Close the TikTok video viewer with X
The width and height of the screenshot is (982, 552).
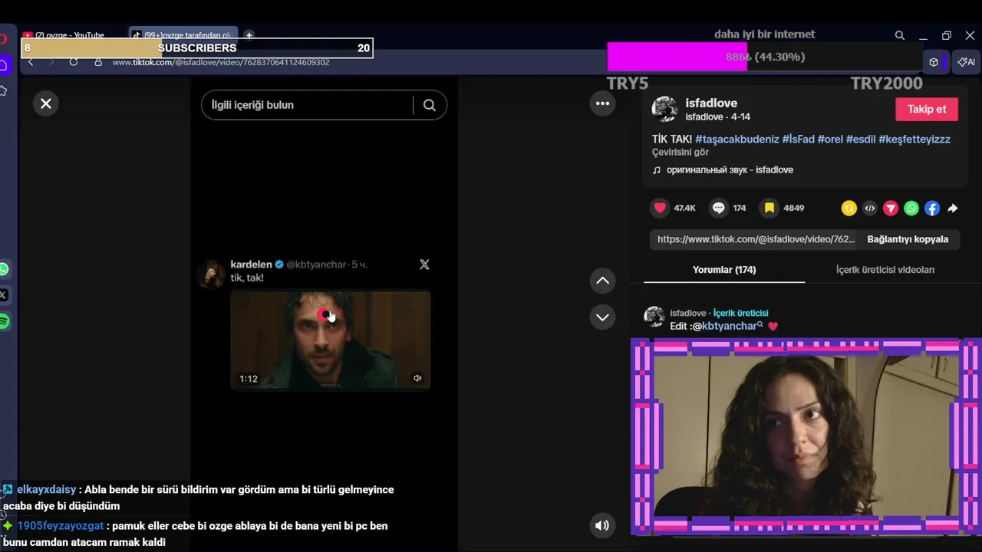pyautogui.click(x=46, y=103)
